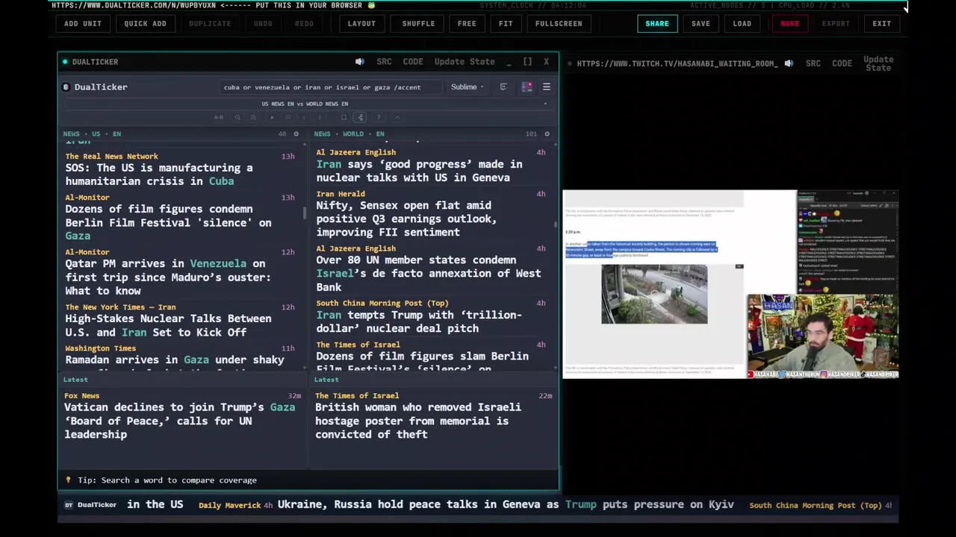Click the highlighted pointer icon in the toolbar
The image size is (956, 537).
pos(361,117)
